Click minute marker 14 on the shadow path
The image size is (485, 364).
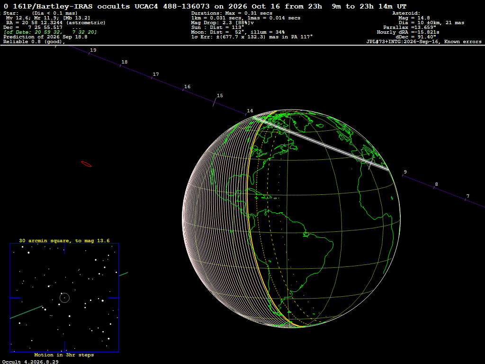point(250,111)
